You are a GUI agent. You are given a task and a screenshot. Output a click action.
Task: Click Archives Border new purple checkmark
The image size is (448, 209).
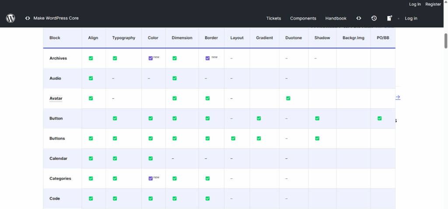[x=207, y=58]
